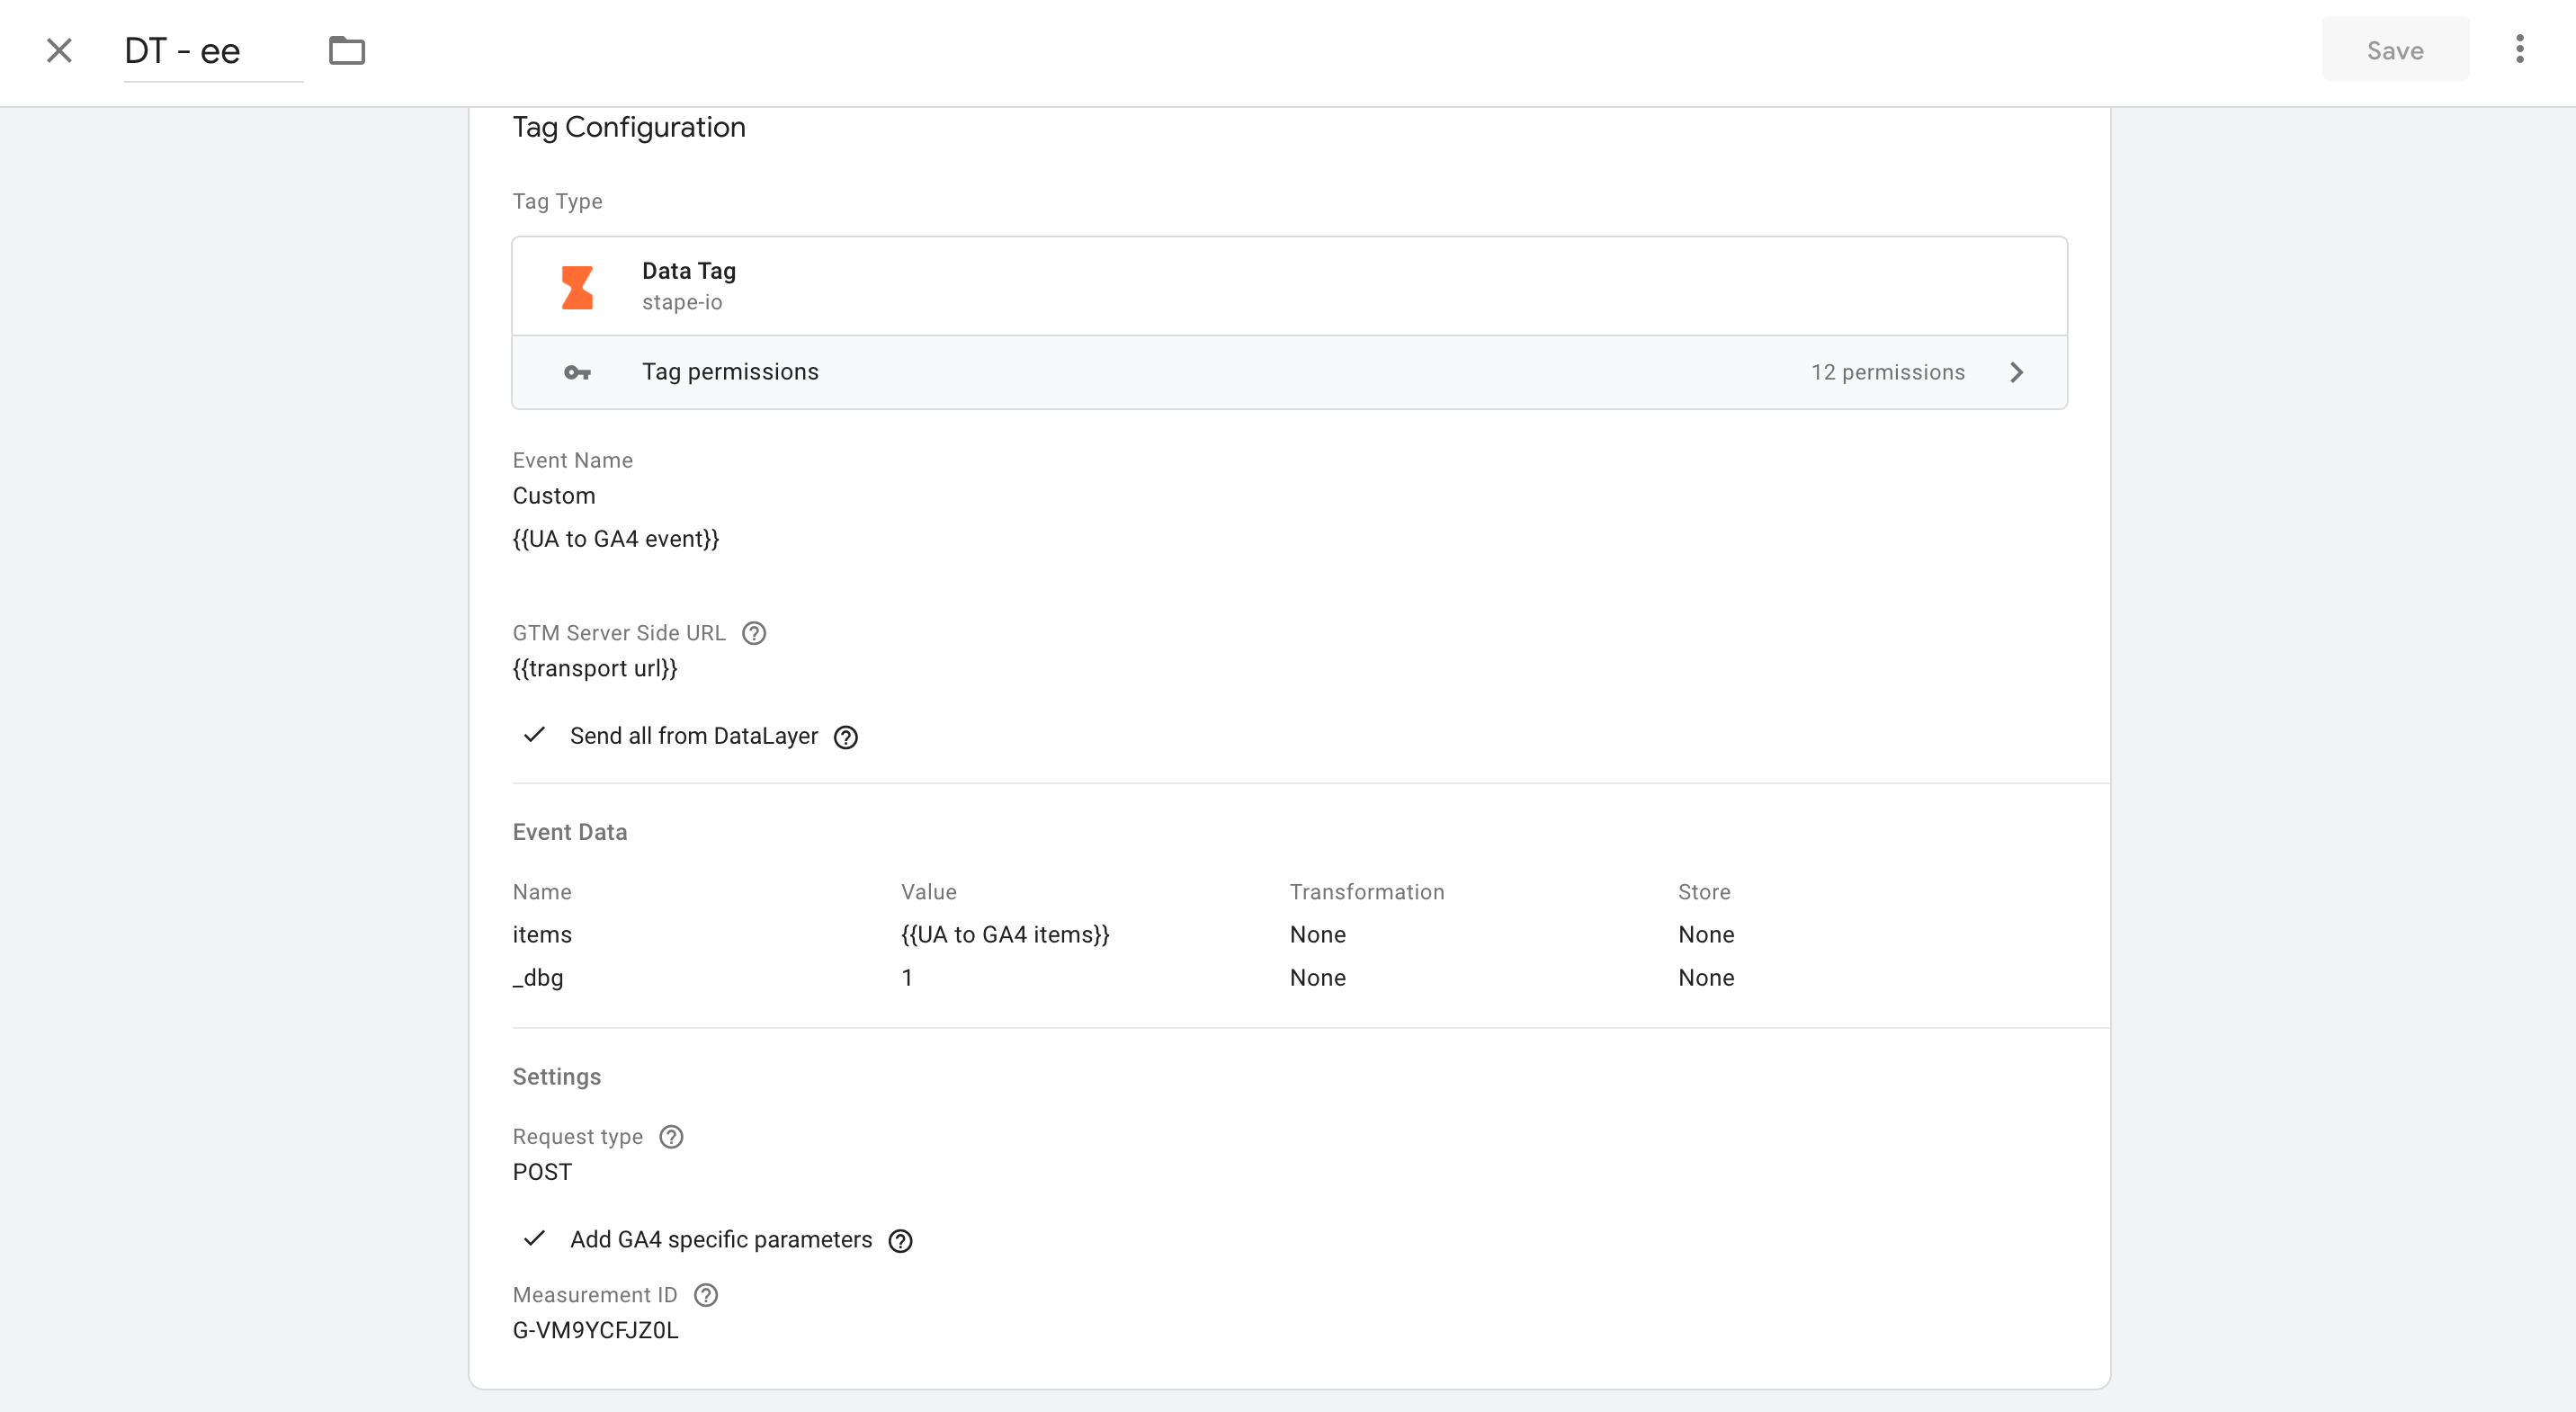Image resolution: width=2576 pixels, height=1412 pixels.
Task: Select the 'items' event data name
Action: click(542, 935)
